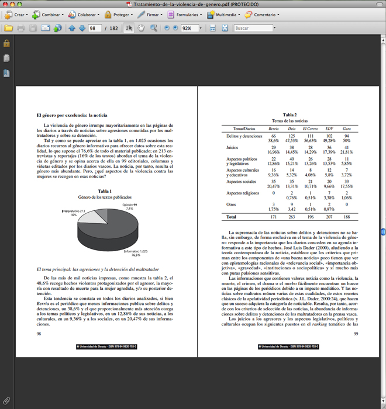Screen dimensions: 386x409
Task: Select the text selection cursor tool
Action: 129,28
